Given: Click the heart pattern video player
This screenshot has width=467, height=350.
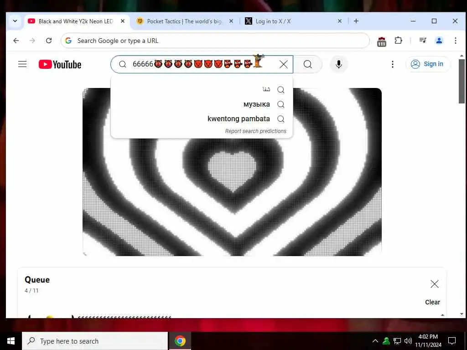Looking at the screenshot, I should [x=232, y=172].
